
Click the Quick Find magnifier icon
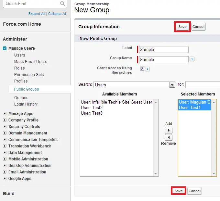[62, 3]
